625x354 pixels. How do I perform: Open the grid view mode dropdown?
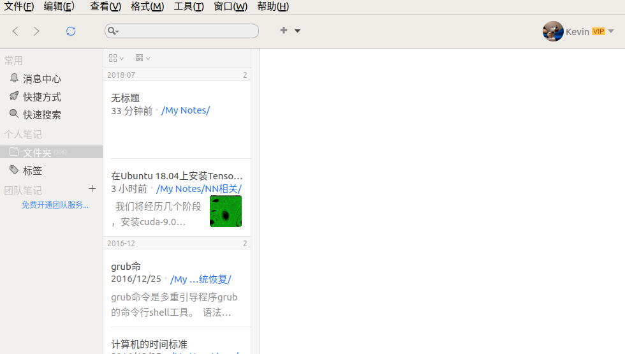coord(116,58)
